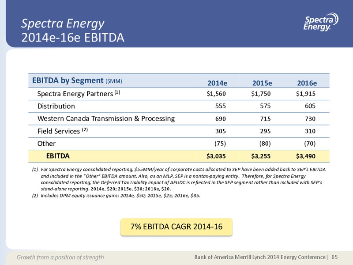Click the $1,560 cell

point(216,94)
